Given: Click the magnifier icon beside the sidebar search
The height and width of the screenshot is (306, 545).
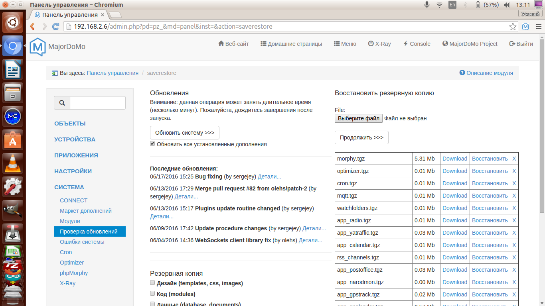Looking at the screenshot, I should click(62, 103).
